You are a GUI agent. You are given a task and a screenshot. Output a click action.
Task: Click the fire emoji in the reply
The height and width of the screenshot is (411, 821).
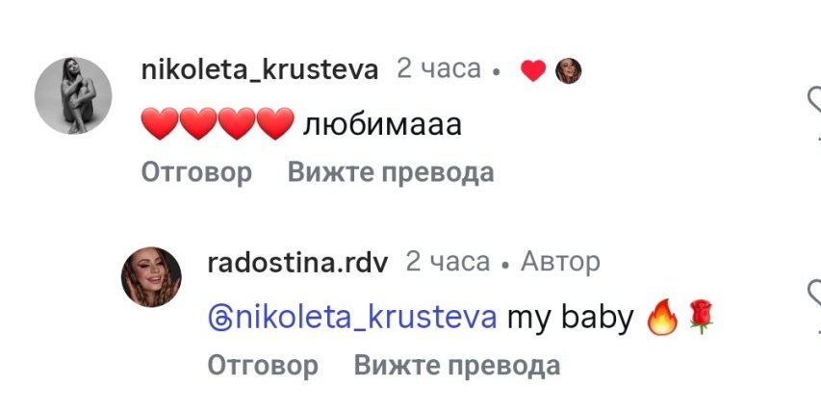click(662, 318)
